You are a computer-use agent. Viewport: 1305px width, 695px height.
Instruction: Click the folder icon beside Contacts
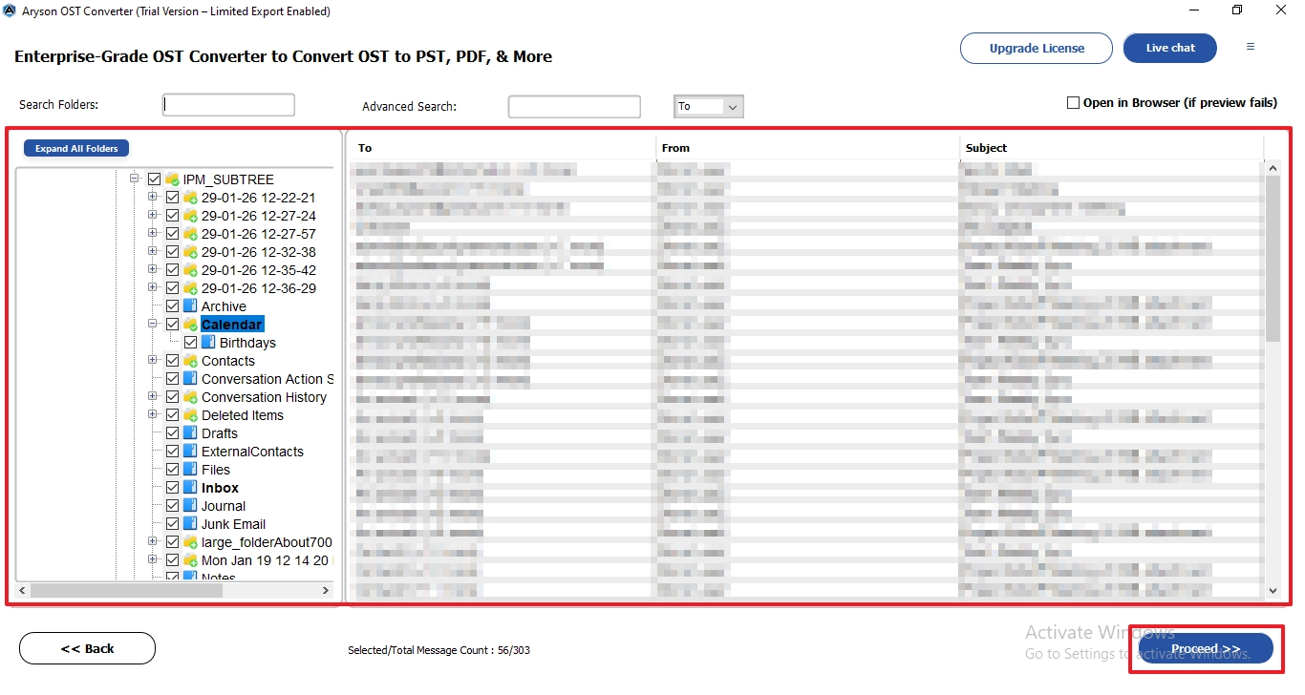(x=191, y=361)
